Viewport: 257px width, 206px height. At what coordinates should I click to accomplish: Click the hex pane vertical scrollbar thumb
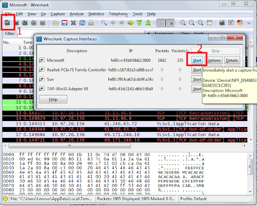click(x=250, y=167)
